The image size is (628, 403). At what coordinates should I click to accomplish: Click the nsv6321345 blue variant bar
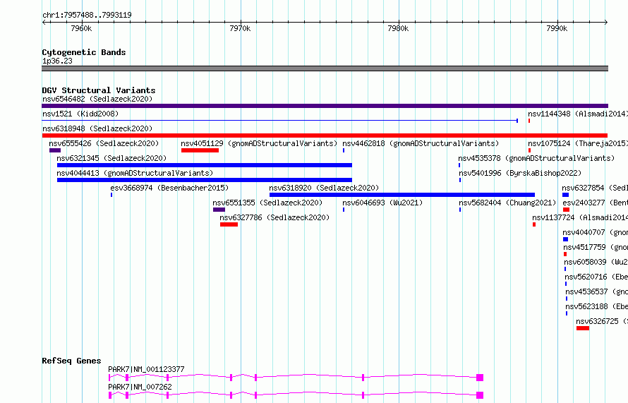pyautogui.click(x=204, y=165)
